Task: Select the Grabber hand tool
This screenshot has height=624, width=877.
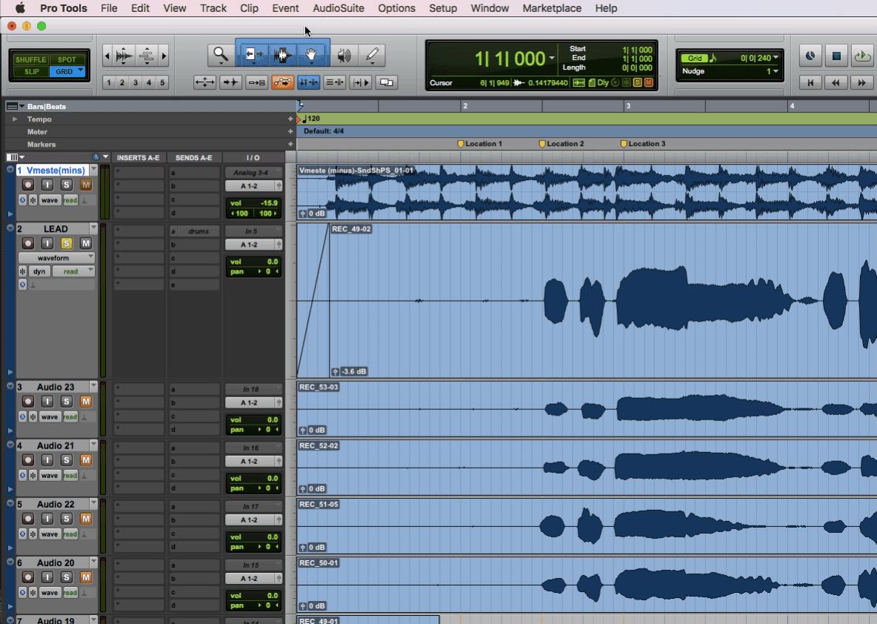Action: tap(311, 55)
